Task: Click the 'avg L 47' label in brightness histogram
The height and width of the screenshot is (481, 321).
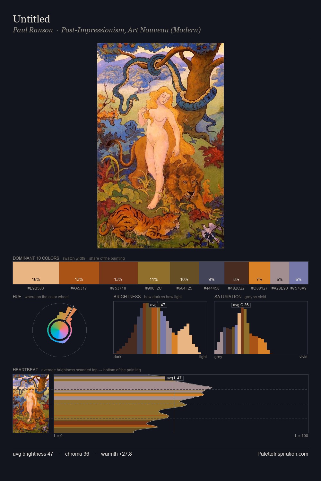Action: point(158,305)
